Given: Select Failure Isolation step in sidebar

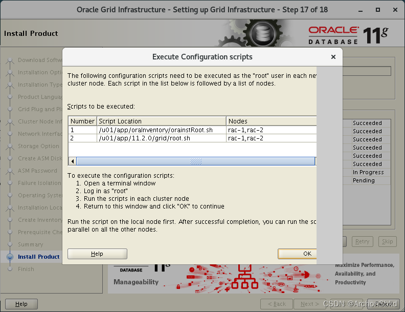Looking at the screenshot, I should [40, 183].
